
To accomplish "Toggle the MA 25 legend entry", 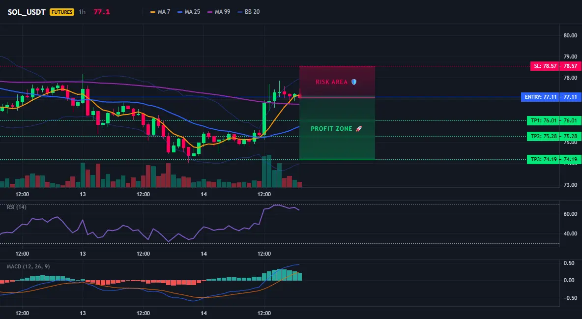I will [189, 12].
